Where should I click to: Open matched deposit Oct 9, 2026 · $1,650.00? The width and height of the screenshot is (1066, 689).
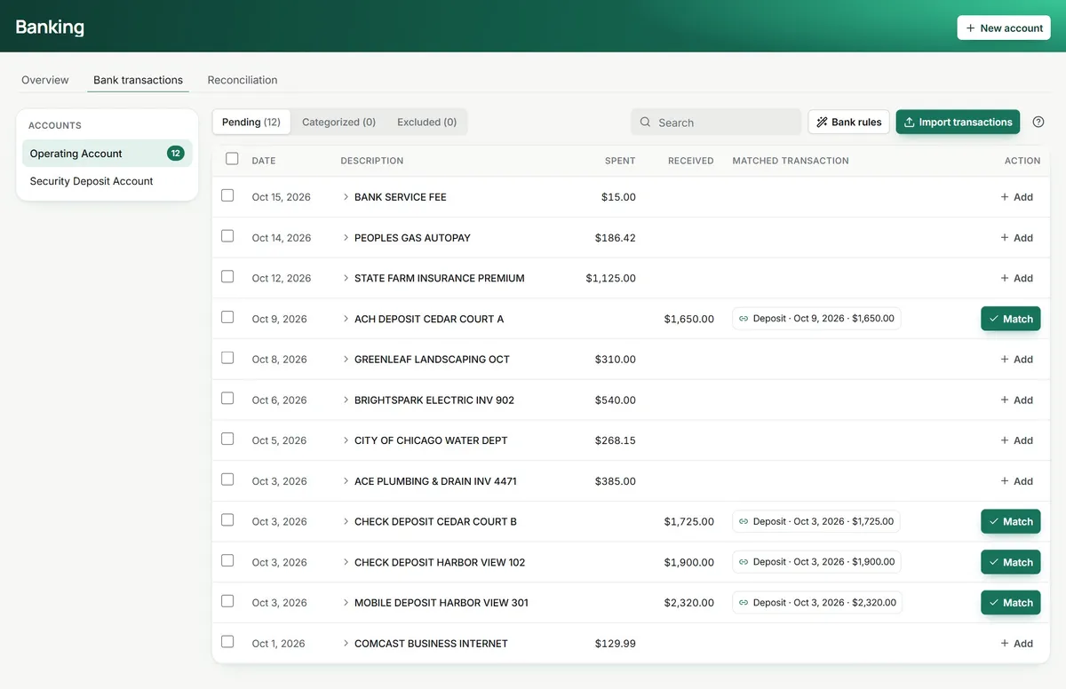point(816,319)
